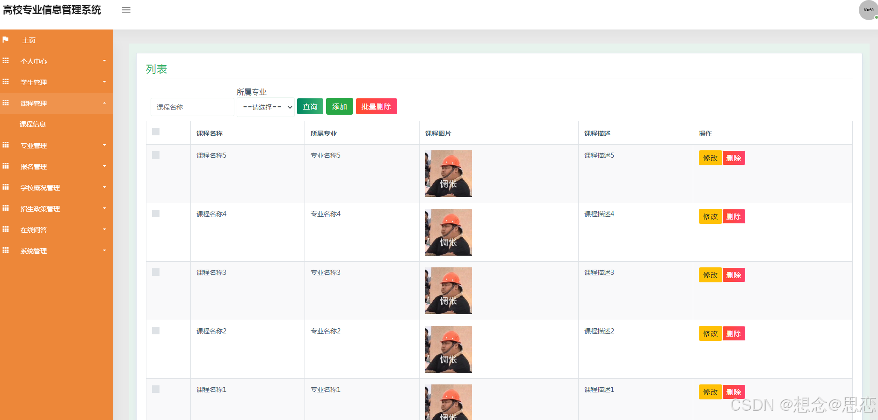878x420 pixels.
Task: Open the 所属专业 dropdown selector
Action: 266,107
